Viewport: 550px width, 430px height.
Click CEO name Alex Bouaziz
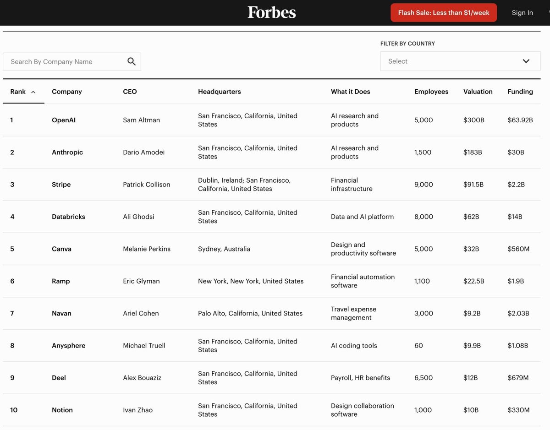pyautogui.click(x=142, y=378)
